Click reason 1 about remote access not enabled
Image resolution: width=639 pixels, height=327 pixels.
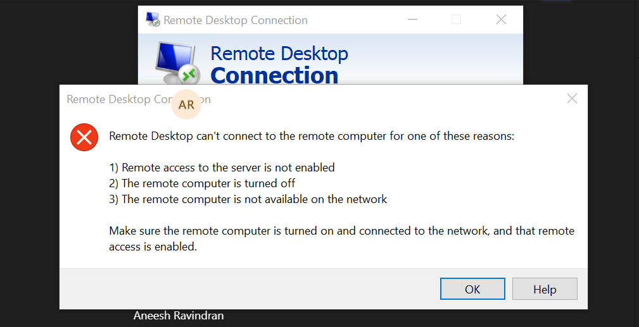click(x=222, y=168)
